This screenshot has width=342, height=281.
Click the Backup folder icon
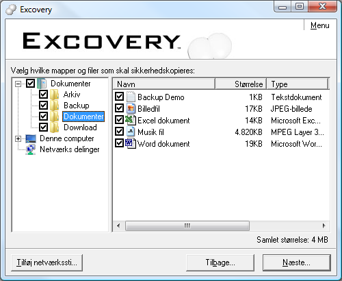[x=54, y=106]
